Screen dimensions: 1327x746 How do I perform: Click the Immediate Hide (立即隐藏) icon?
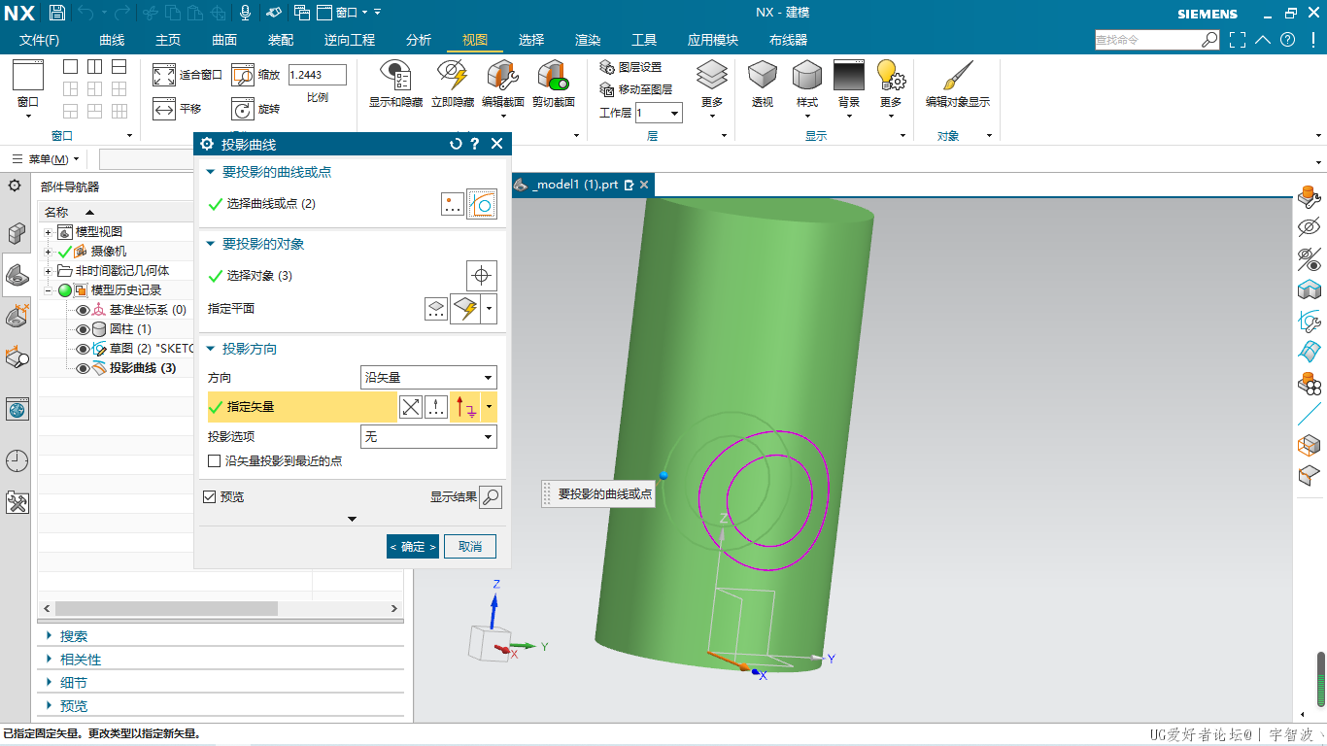coord(452,75)
